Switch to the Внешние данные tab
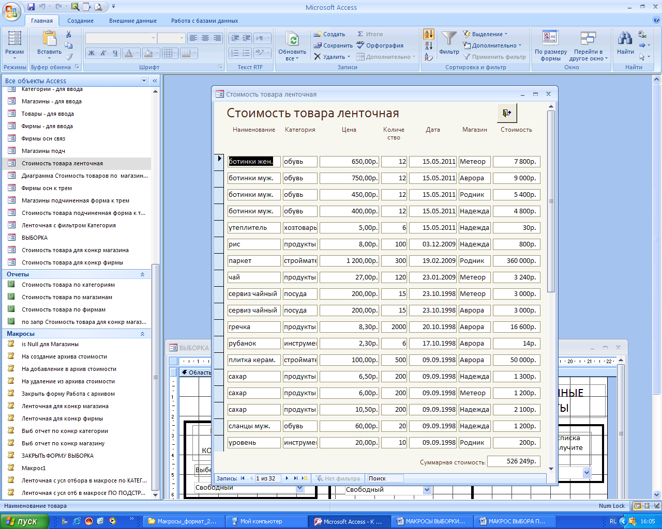 click(x=133, y=21)
